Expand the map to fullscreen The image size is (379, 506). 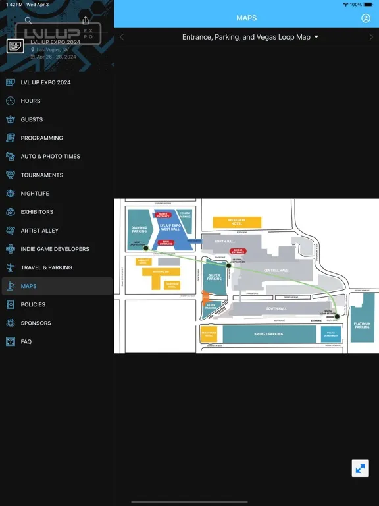pos(361,468)
